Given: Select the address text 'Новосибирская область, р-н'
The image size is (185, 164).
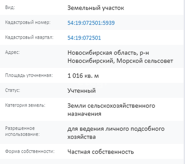Looking at the screenshot, I should (x=108, y=53).
